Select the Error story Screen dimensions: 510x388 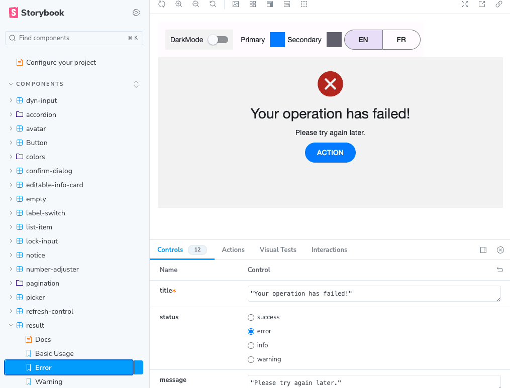(69, 367)
